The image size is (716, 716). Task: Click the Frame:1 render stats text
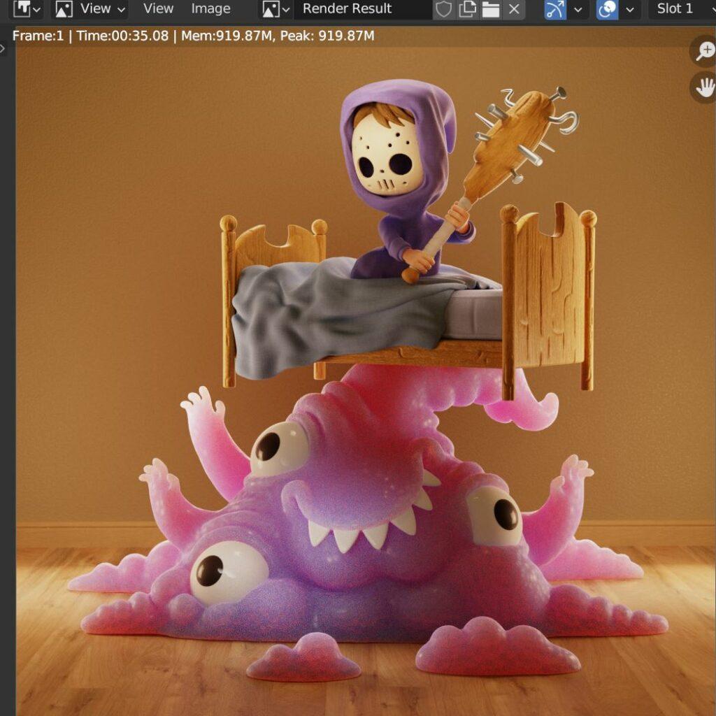(193, 36)
